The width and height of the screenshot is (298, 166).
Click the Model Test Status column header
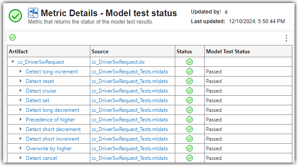tap(248, 51)
